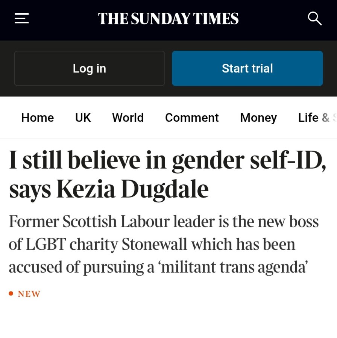Image resolution: width=337 pixels, height=338 pixels.
Task: Switch to the World section
Action: coord(128,118)
